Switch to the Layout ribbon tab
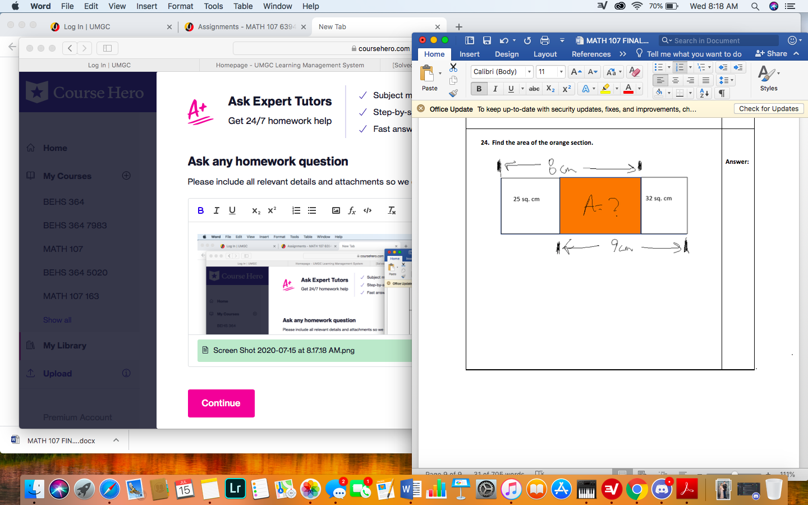The image size is (808, 505). click(545, 54)
